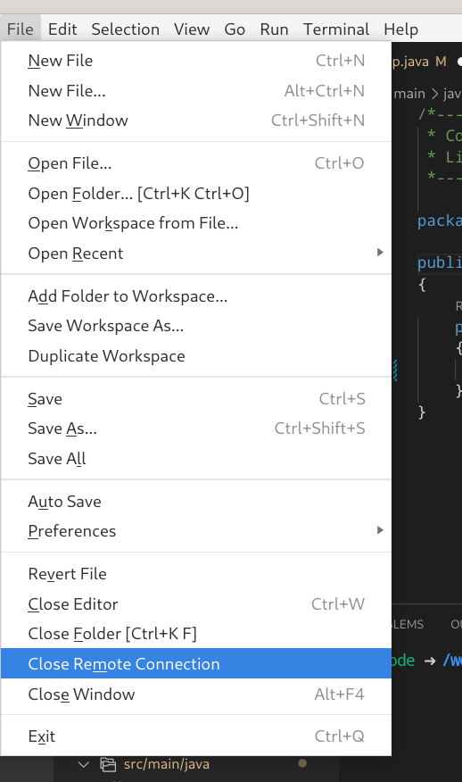The image size is (462, 782).
Task: Click the breadcrumb chevron after main
Action: (434, 94)
